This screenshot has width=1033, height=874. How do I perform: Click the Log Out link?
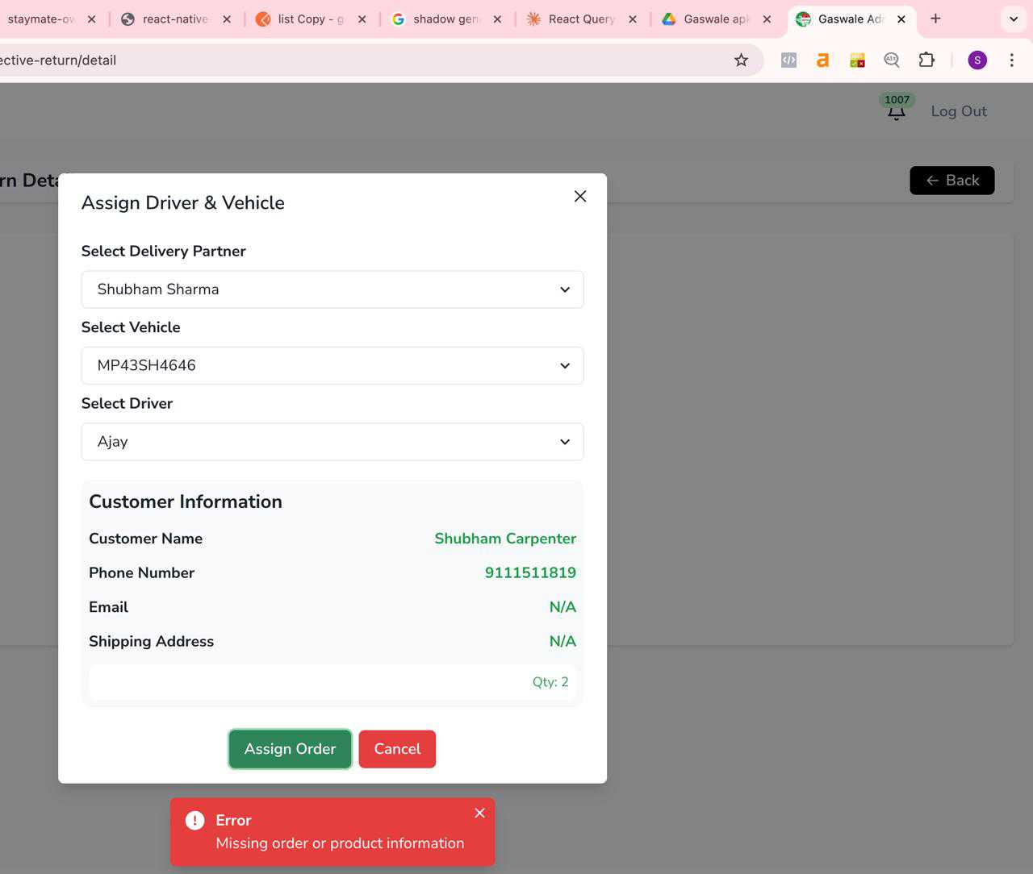tap(958, 112)
